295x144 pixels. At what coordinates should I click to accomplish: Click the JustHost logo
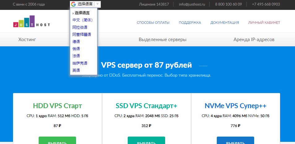click(31, 23)
